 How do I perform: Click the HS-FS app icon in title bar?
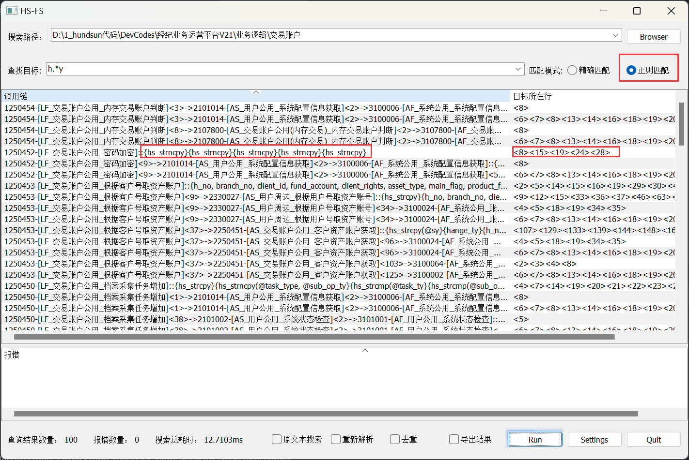point(12,11)
